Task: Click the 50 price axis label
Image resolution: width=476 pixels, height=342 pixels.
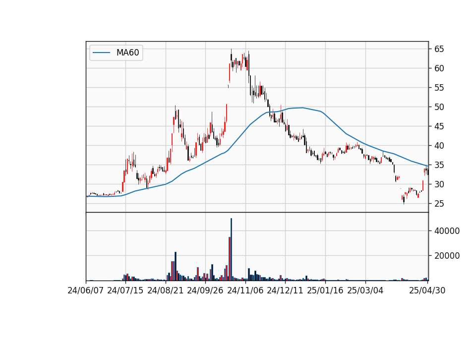Action: (439, 107)
